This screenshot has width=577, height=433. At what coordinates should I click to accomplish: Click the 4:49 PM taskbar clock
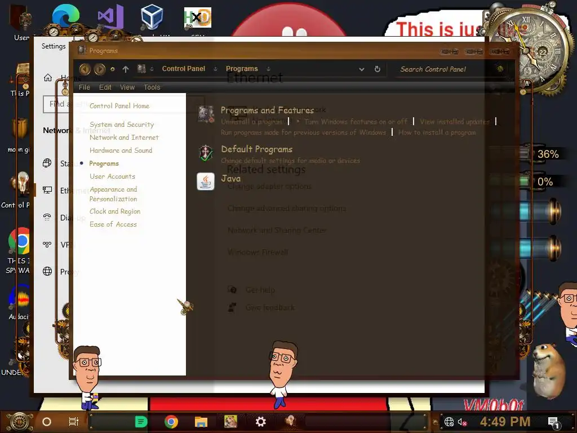click(505, 422)
